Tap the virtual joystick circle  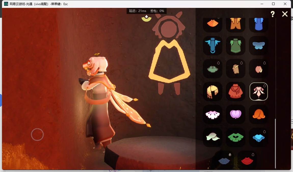(x=37, y=135)
